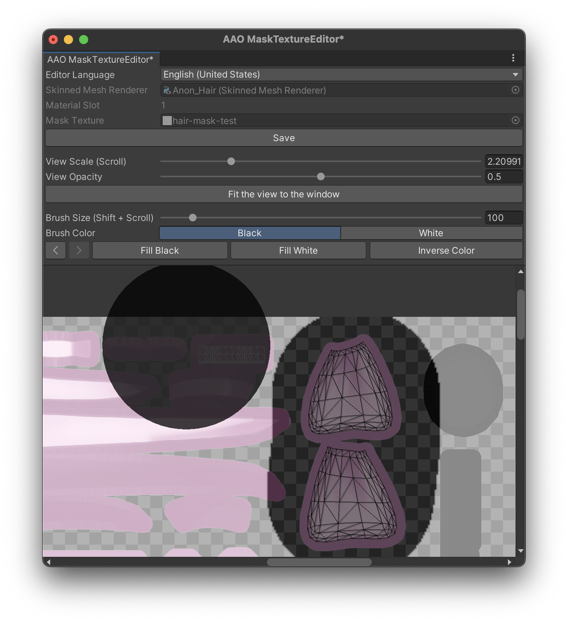Click the object picker for Mask Texture

pyautogui.click(x=515, y=121)
